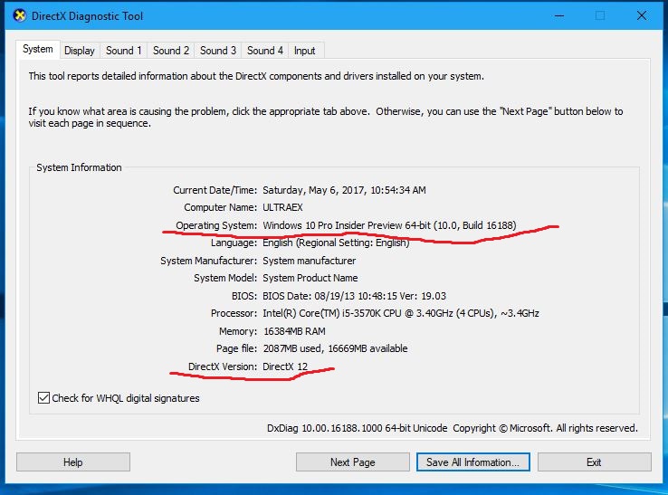The width and height of the screenshot is (668, 495).
Task: Click the System Information group label
Action: [80, 167]
